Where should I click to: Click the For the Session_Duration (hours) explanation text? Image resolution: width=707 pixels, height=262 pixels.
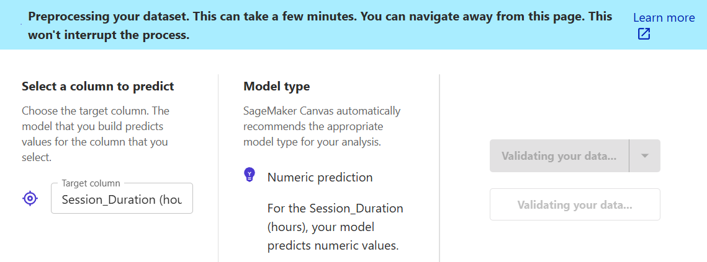[x=335, y=227]
